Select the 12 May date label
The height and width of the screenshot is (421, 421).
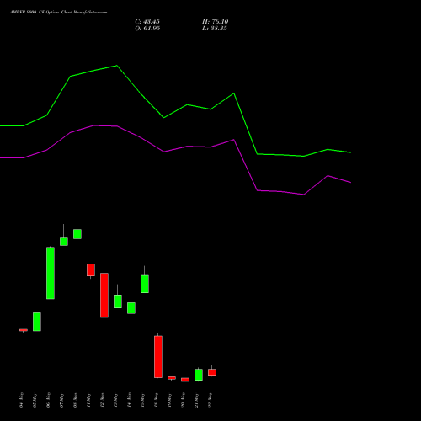[103, 400]
